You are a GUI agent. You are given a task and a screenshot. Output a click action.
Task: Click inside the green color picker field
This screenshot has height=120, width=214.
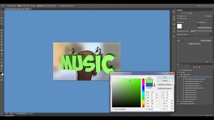tap(126, 93)
